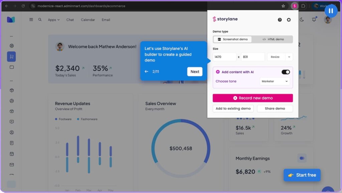Open Email from the top navigation
Screen dimensions: 342x193
pyautogui.click(x=106, y=20)
